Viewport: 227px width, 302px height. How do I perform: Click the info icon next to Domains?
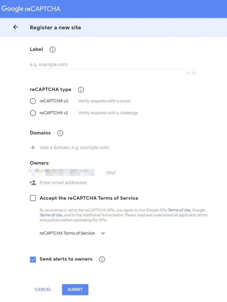[60, 133]
